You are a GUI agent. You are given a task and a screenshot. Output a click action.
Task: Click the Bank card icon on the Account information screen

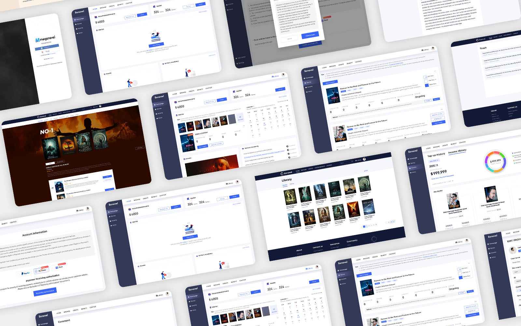pyautogui.click(x=57, y=267)
